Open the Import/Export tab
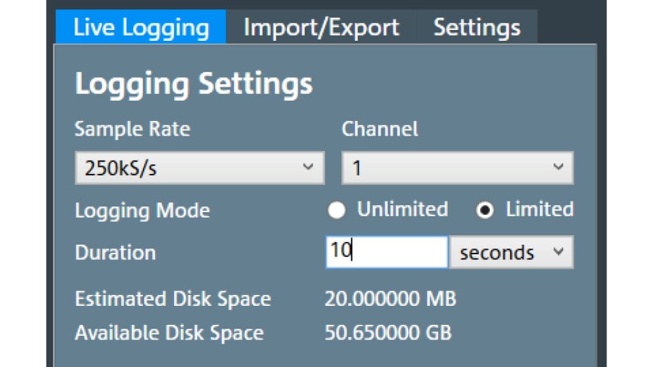The image size is (653, 367). point(321,27)
